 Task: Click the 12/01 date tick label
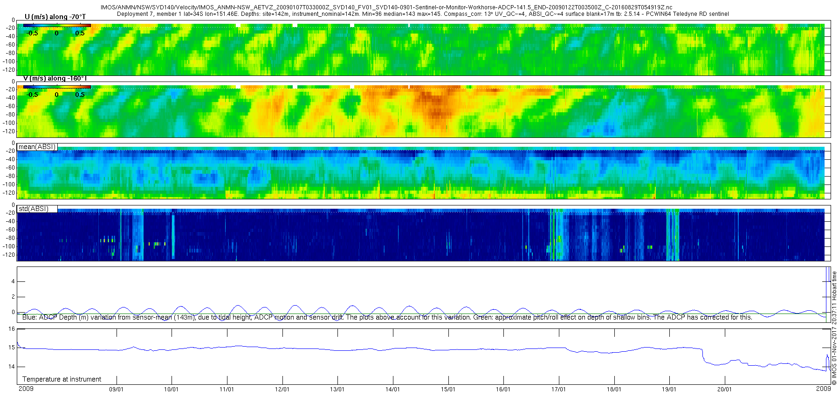coord(282,389)
